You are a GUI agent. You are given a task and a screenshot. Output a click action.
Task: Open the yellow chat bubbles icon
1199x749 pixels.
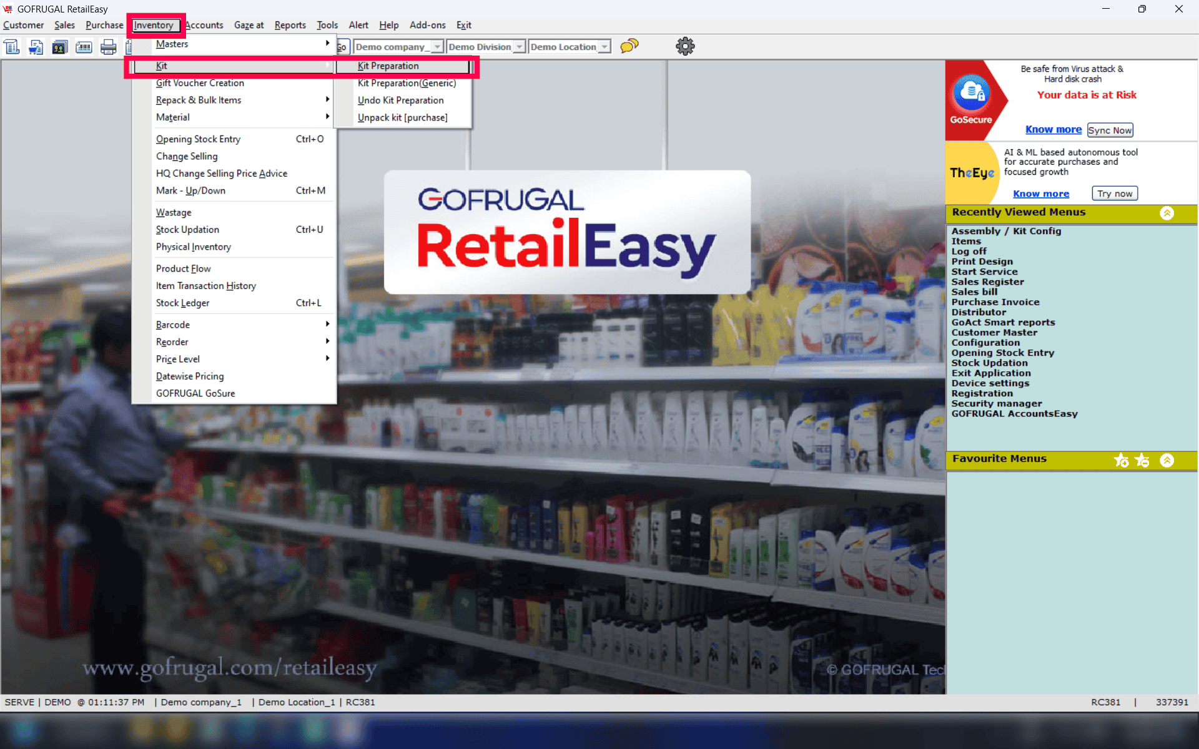click(x=629, y=46)
